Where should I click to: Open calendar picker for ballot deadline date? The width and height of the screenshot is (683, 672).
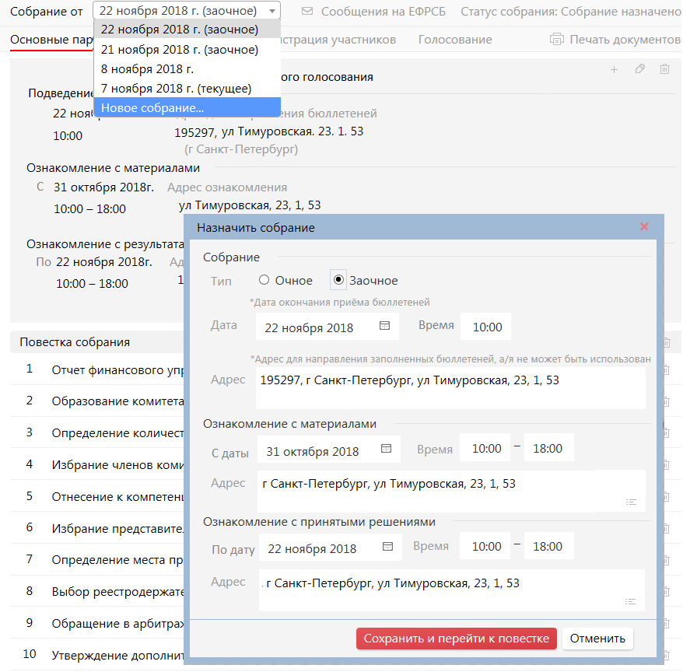click(384, 327)
